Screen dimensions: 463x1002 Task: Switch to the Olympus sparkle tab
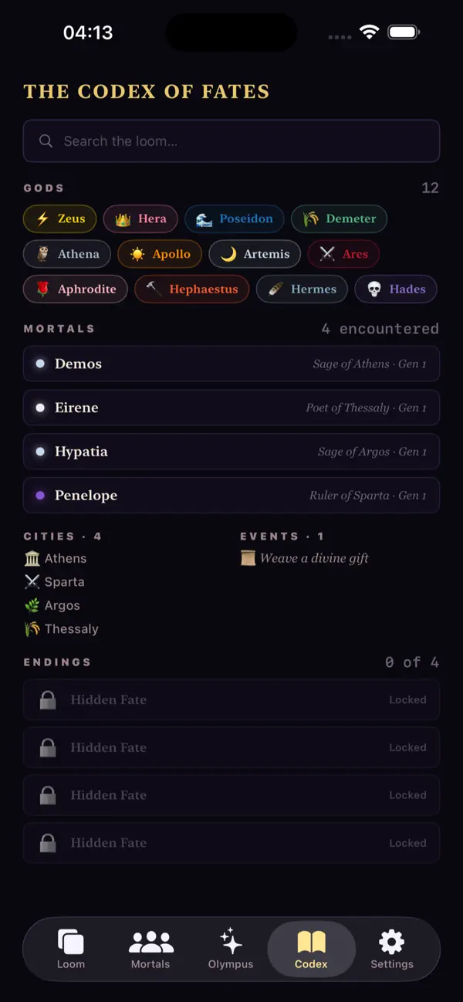(231, 942)
